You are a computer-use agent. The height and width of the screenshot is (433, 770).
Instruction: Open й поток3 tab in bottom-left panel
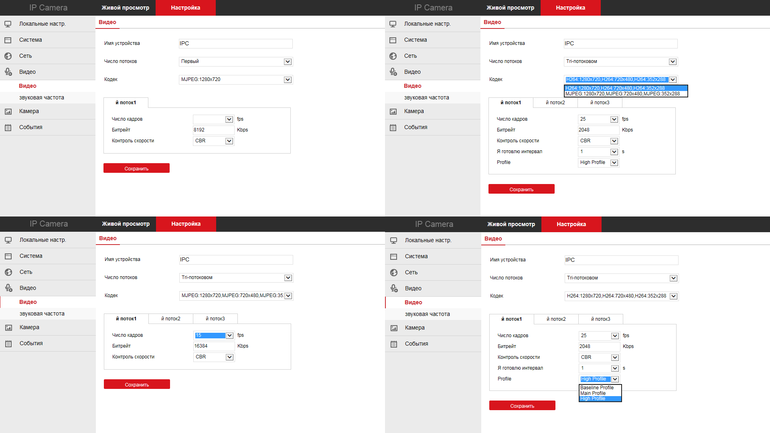click(215, 319)
